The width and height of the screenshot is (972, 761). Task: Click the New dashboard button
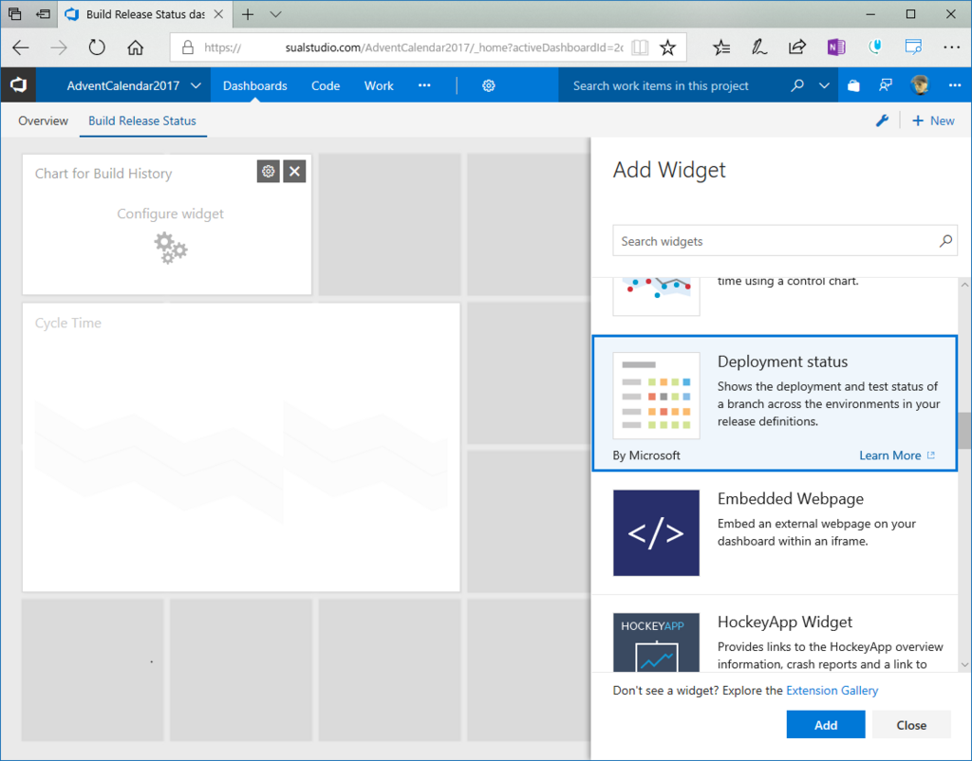coord(933,121)
